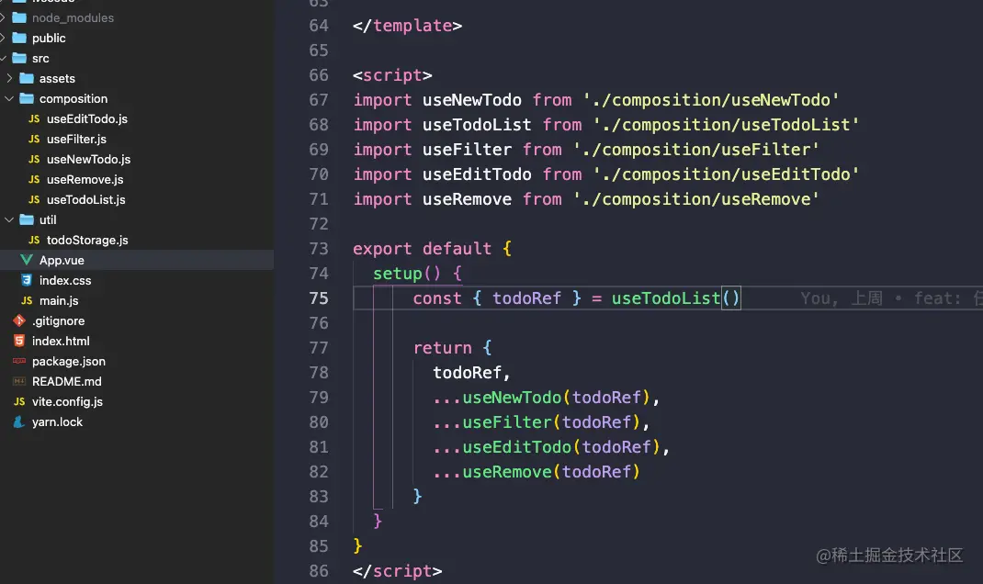Viewport: 983px width, 584px height.
Task: Click the folder icon beside util
Action: (x=27, y=220)
